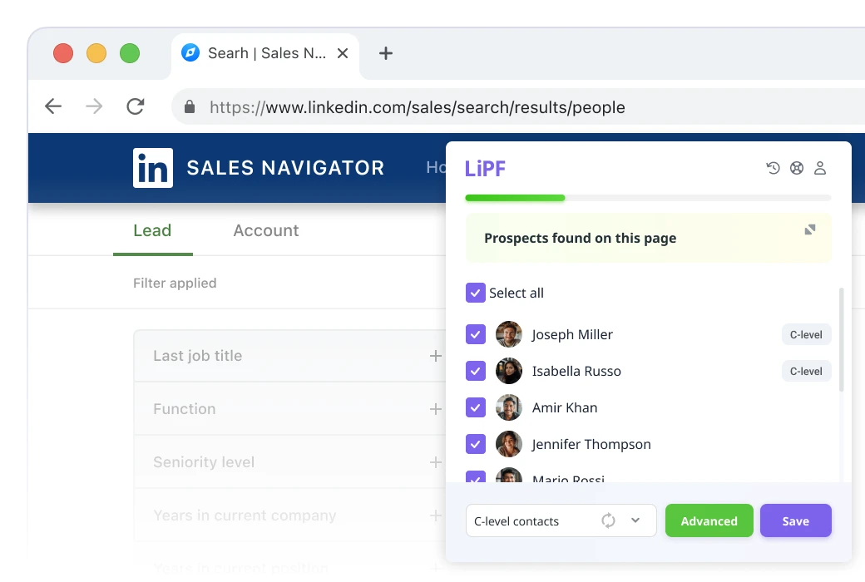Click the browser forward arrow

point(94,106)
